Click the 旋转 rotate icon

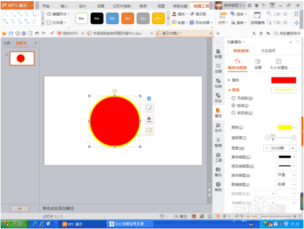(x=233, y=22)
